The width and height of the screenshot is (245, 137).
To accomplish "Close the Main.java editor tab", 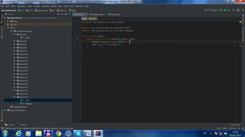I will coord(86,14).
